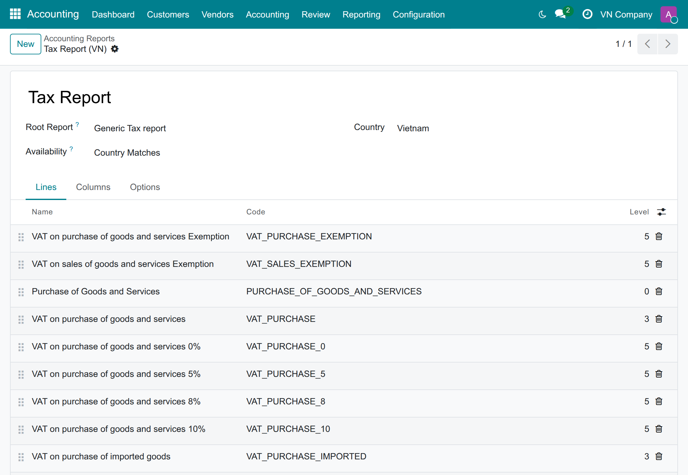This screenshot has width=688, height=475.
Task: Open the Dashboard menu link
Action: point(113,14)
